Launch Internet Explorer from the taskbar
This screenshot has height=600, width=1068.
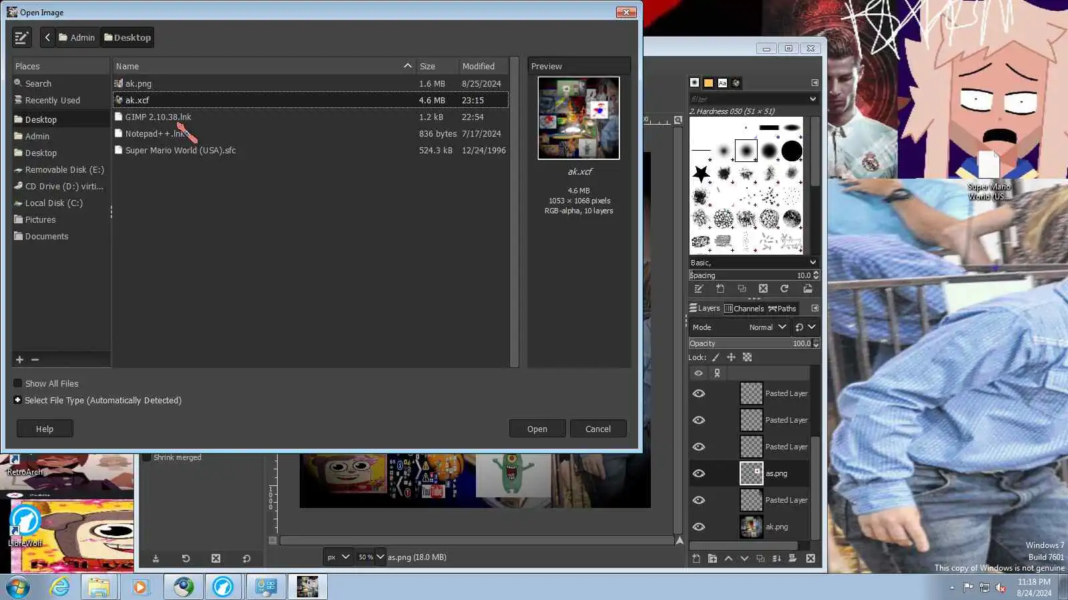[x=60, y=587]
